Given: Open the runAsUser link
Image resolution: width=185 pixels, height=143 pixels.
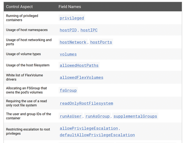Looking at the screenshot, I should point(71,116).
